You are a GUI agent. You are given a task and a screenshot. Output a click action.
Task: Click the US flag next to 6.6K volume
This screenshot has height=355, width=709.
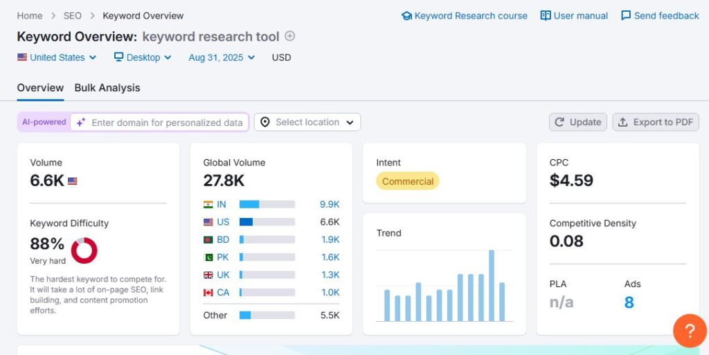(72, 181)
